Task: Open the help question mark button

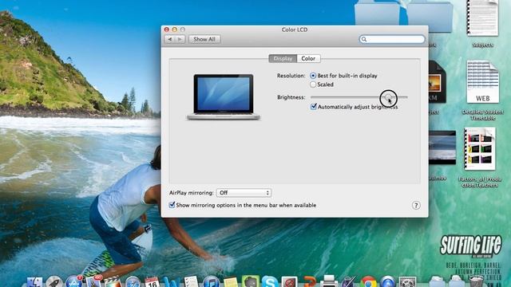Action: point(416,206)
